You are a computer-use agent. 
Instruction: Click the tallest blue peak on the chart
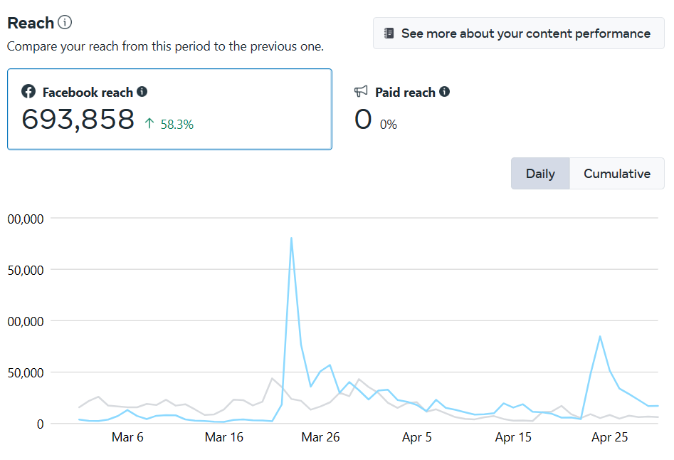[291, 239]
